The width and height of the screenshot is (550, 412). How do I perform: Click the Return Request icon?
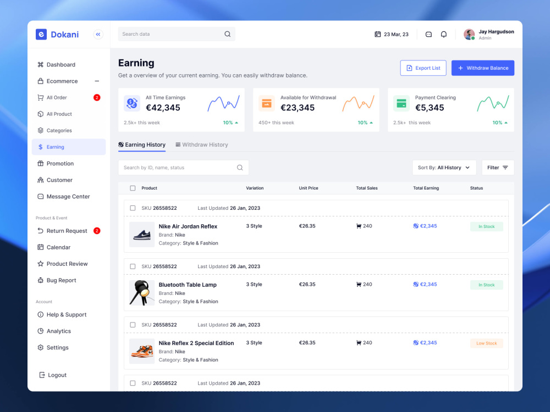[40, 231]
